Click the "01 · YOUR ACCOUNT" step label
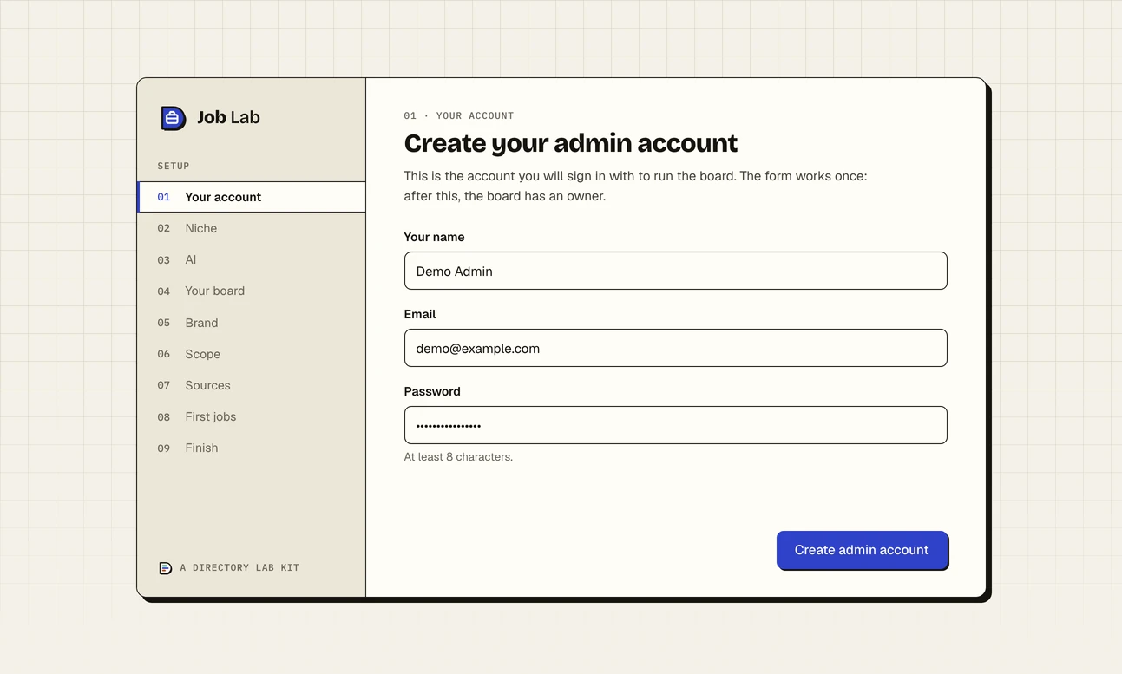The image size is (1122, 674). click(459, 115)
